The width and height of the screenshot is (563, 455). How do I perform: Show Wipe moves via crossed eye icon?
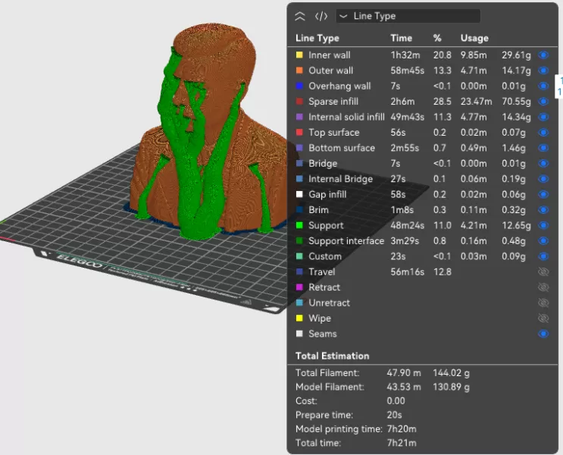point(543,318)
